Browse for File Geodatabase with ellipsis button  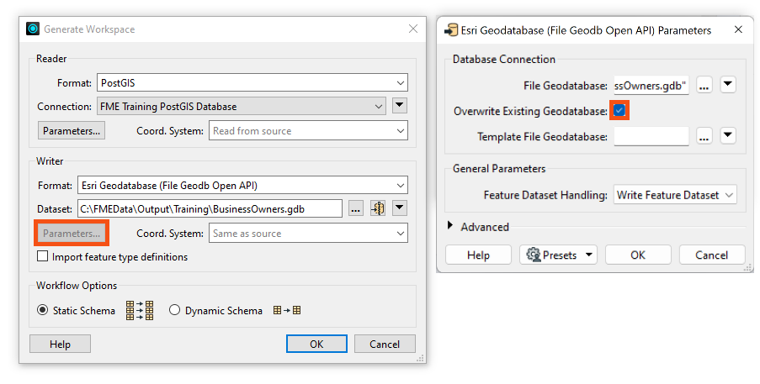coord(704,86)
